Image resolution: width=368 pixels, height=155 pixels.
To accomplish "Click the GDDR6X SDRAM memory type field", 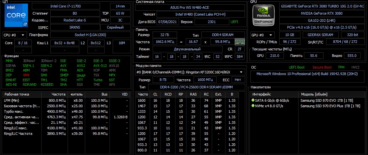I will [x=320, y=35].
